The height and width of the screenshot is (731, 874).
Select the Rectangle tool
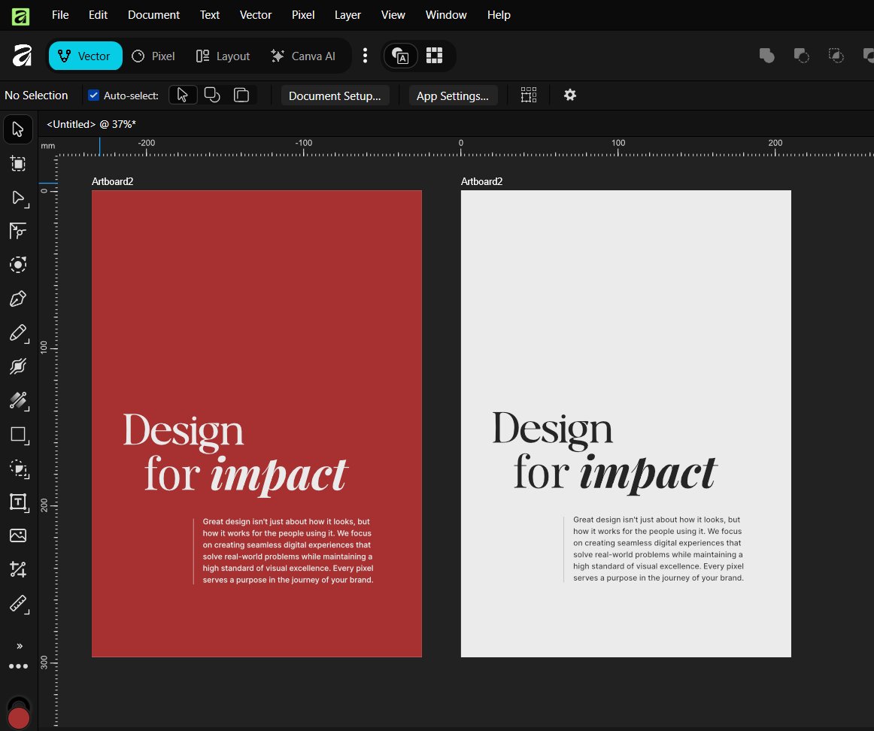[x=18, y=435]
